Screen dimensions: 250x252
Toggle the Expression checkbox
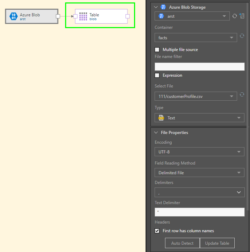point(157,75)
